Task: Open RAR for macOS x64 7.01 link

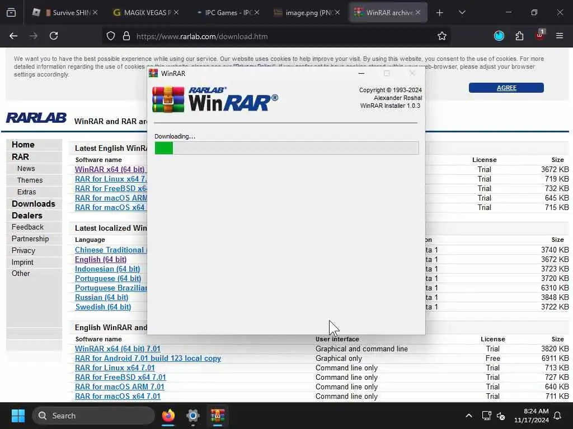Action: pos(118,396)
